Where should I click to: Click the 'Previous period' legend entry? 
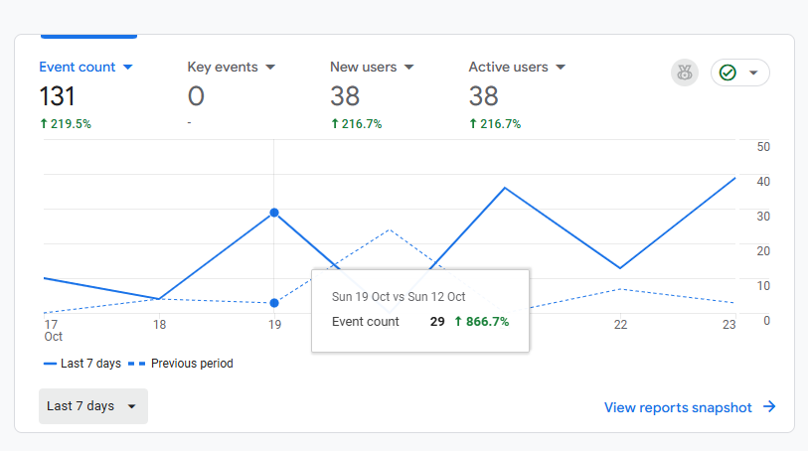pyautogui.click(x=181, y=364)
